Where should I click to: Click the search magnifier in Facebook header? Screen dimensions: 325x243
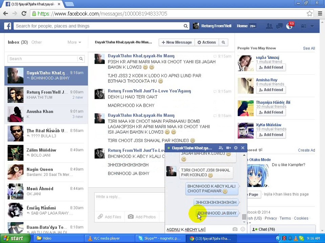(186, 26)
